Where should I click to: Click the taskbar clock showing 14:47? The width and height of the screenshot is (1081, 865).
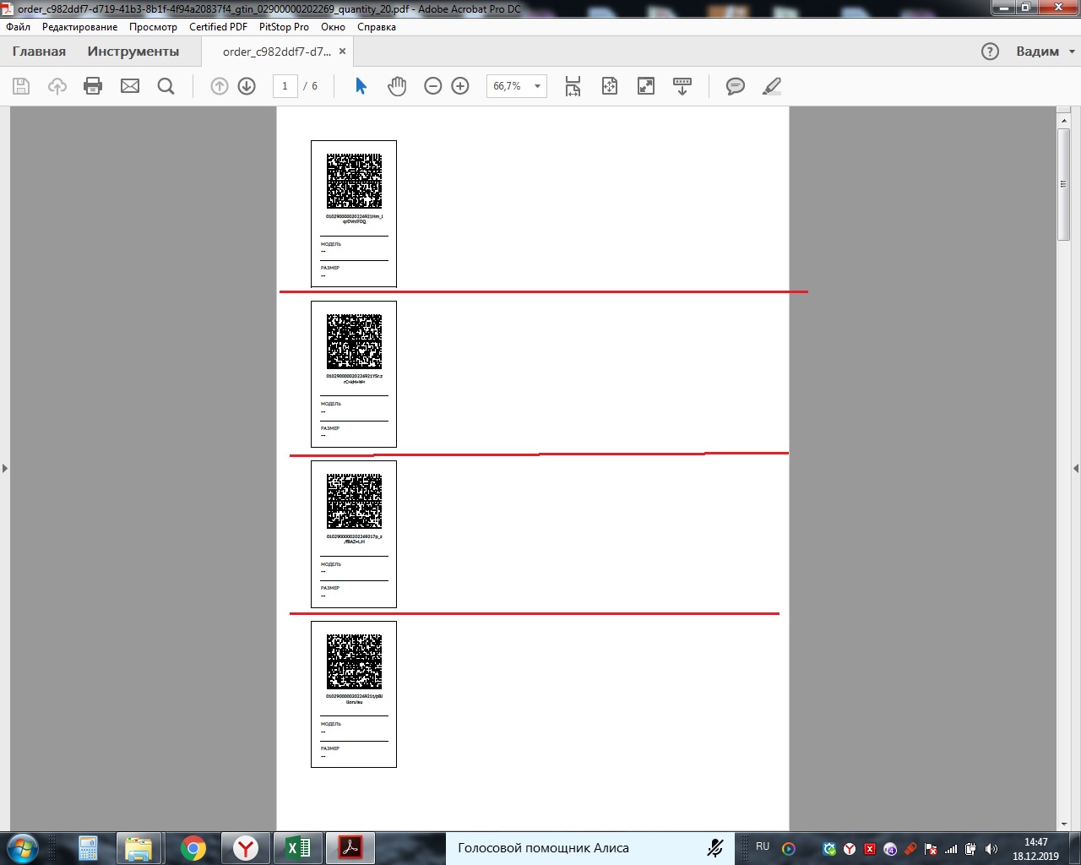point(1035,849)
